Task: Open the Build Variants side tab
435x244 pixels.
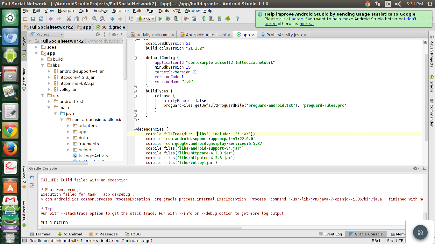Action: point(24,213)
